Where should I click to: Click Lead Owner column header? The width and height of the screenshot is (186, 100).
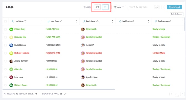[x=97, y=21]
